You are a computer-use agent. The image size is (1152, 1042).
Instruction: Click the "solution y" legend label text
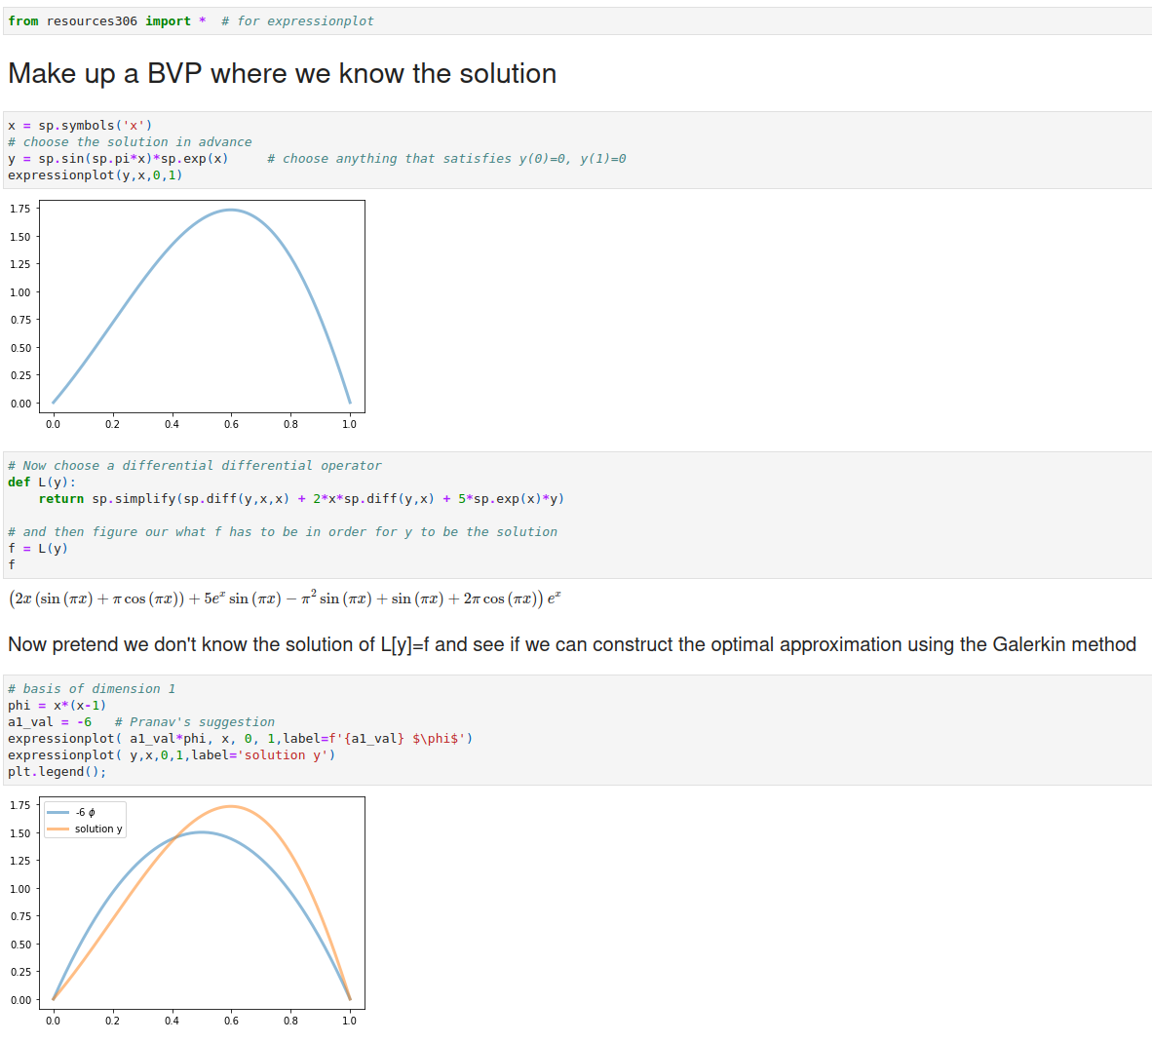[x=98, y=830]
